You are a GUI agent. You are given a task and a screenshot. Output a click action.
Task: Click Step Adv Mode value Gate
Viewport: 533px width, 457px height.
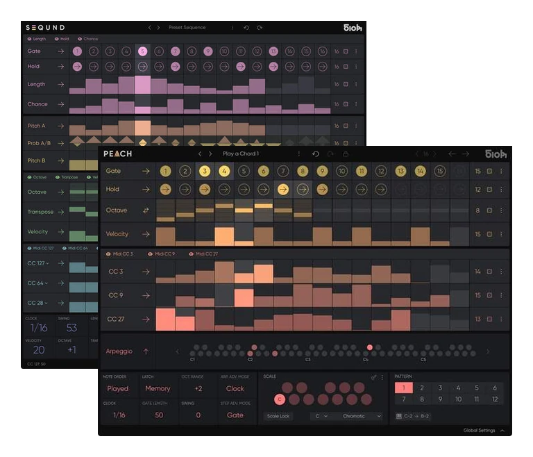tap(235, 415)
